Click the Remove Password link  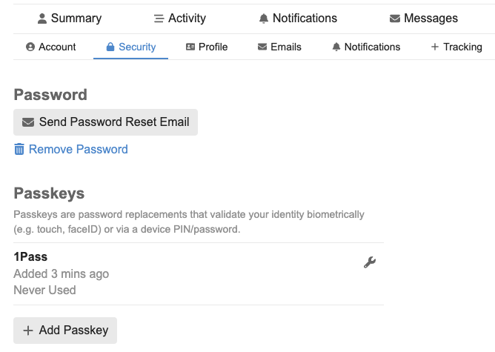coord(78,150)
